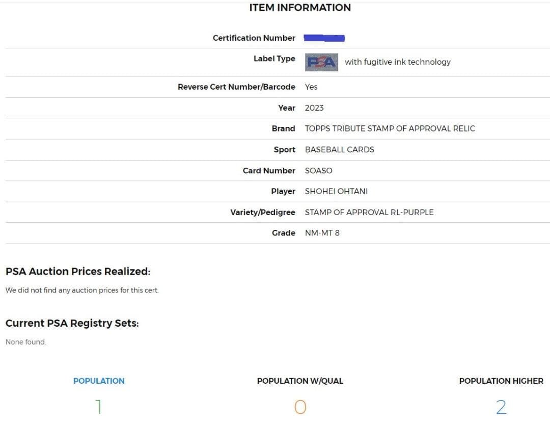Click the PSA Auction Prices Realized heading
The height and width of the screenshot is (423, 550).
(78, 272)
